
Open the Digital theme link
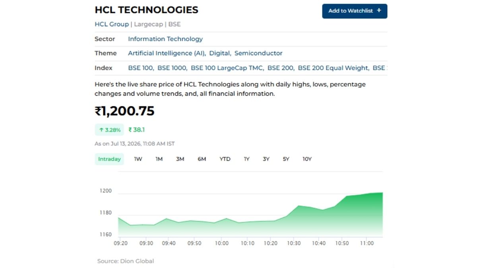(x=219, y=53)
